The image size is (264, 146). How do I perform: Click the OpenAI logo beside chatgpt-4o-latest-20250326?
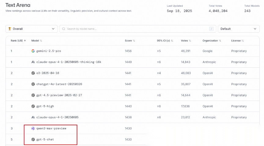33,84
